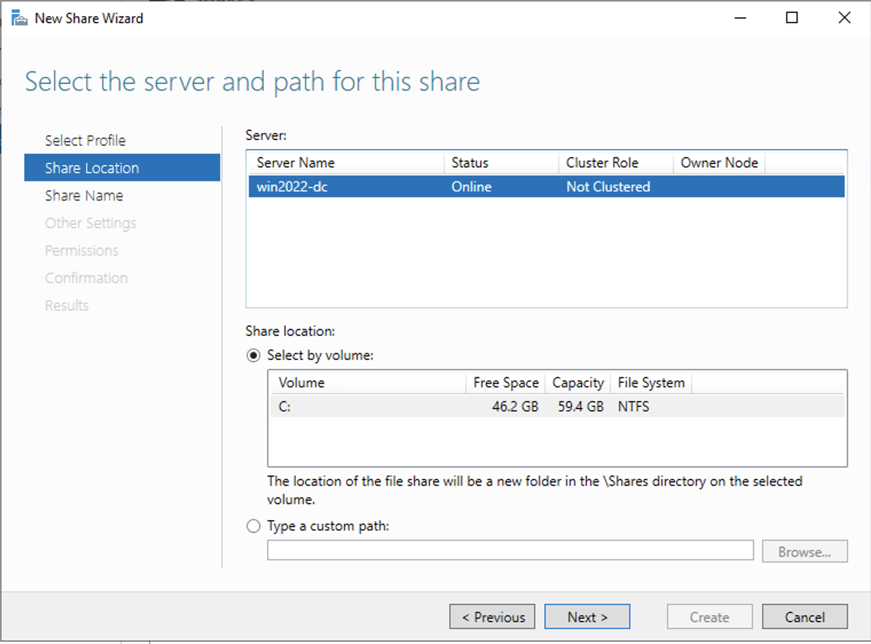Maximize the wizard window
The width and height of the screenshot is (871, 644).
[791, 18]
